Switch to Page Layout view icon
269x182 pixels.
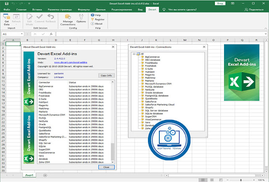point(212,180)
